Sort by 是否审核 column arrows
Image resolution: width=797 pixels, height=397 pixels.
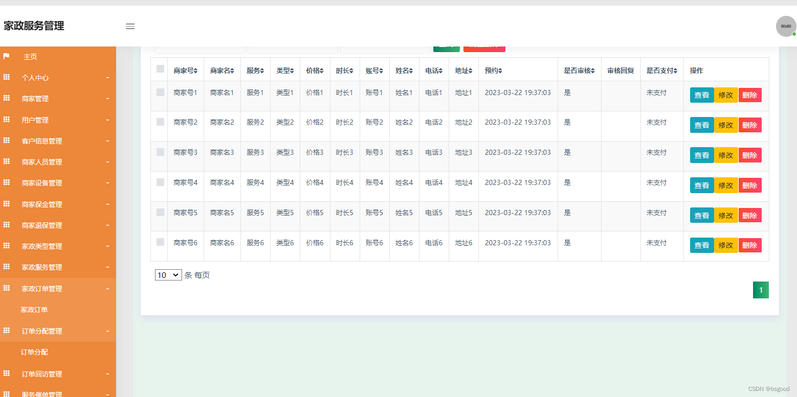(592, 71)
